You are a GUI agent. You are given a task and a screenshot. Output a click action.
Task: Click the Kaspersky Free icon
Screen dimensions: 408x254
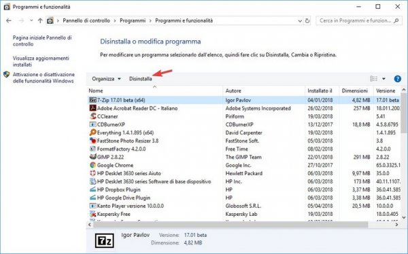pos(92,214)
